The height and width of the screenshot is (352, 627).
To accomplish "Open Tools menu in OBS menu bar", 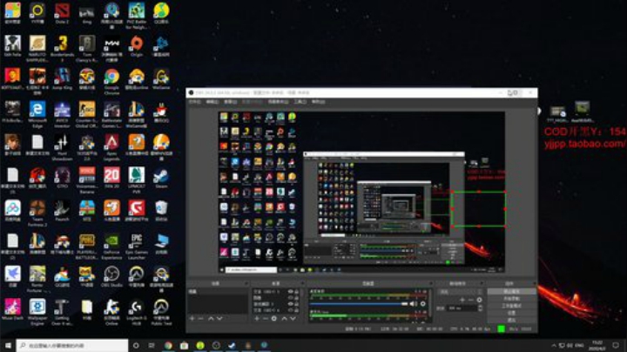I will coord(300,102).
